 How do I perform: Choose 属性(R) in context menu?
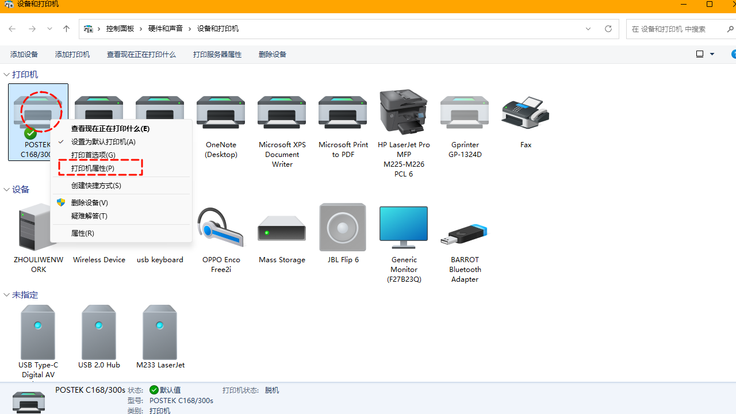[x=121, y=233]
